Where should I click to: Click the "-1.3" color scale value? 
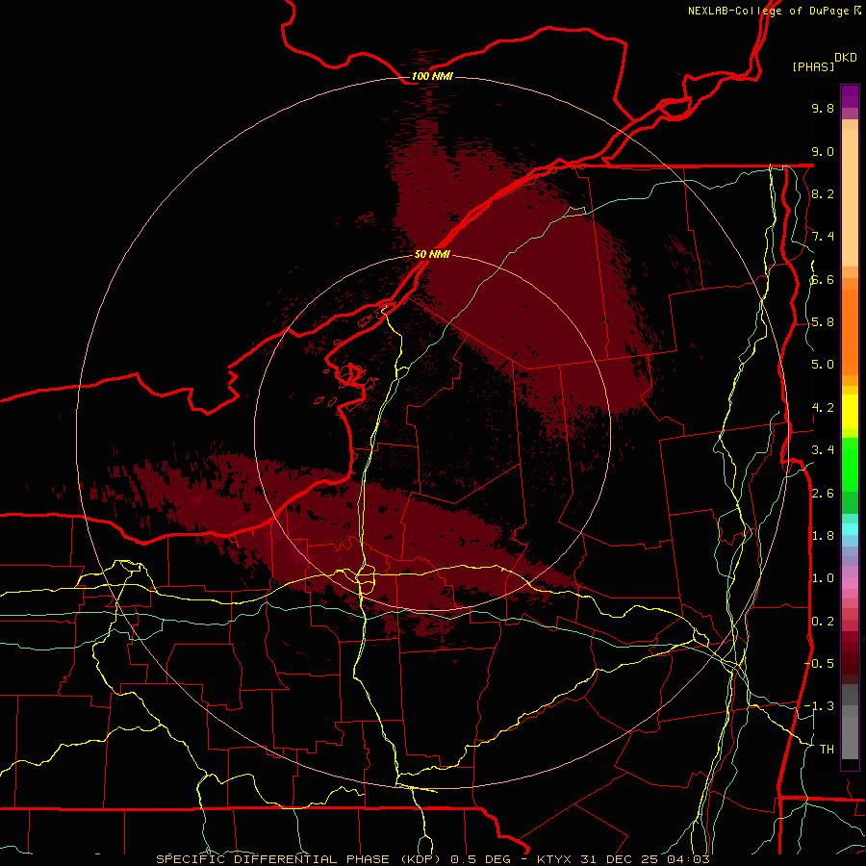coord(819,706)
